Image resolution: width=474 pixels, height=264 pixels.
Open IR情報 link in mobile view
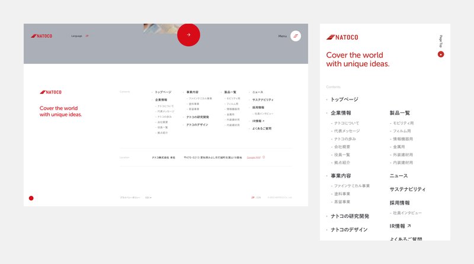397,226
